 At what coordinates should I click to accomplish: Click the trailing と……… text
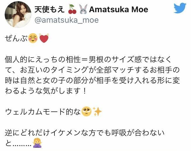point(19,143)
